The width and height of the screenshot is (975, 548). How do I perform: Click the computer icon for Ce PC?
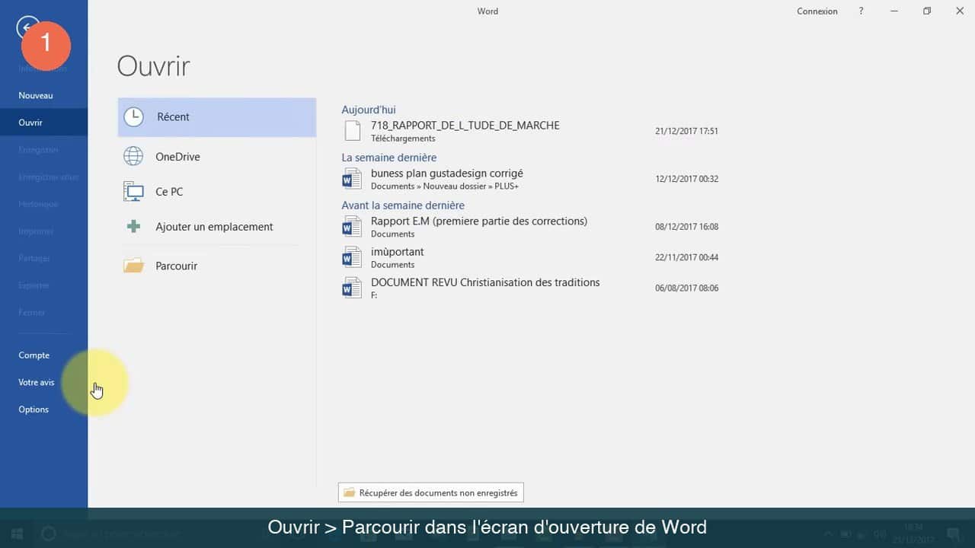[x=133, y=192]
